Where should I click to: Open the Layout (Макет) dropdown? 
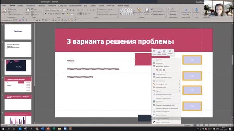pyautogui.click(x=35, y=9)
